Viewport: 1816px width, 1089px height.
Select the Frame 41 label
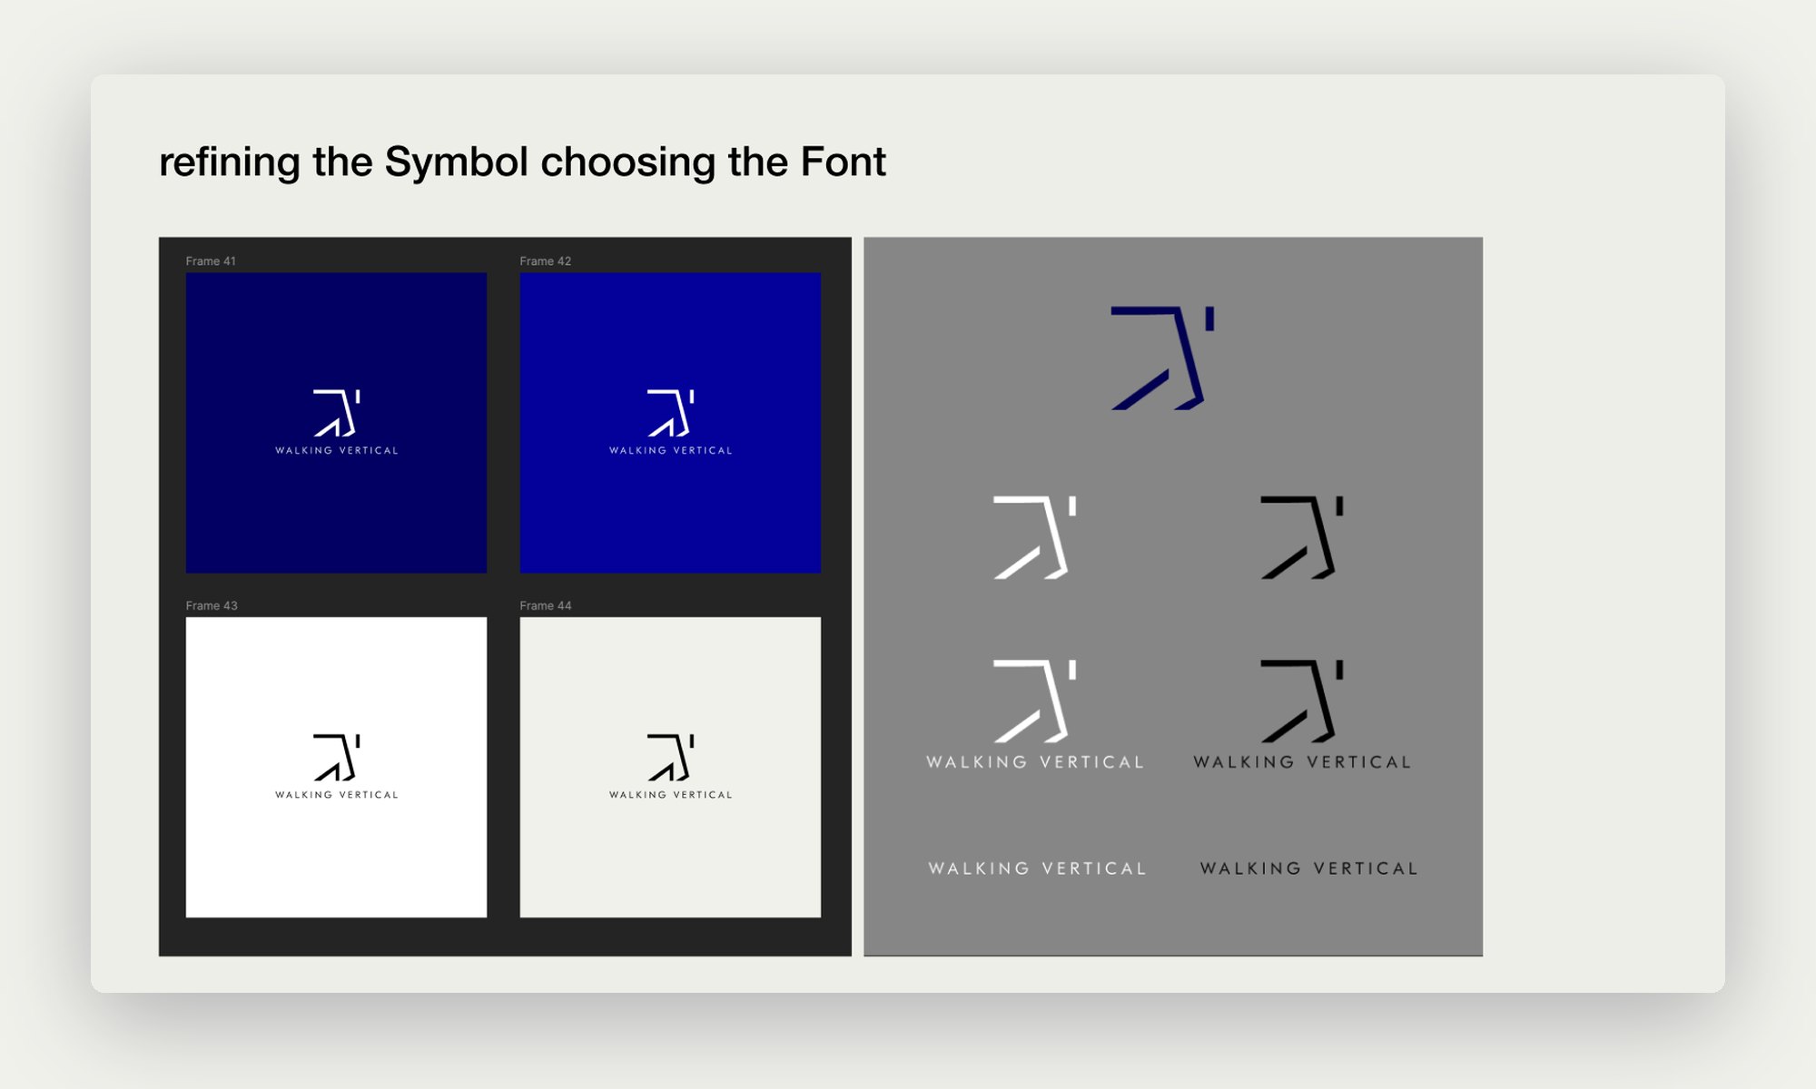coord(211,261)
